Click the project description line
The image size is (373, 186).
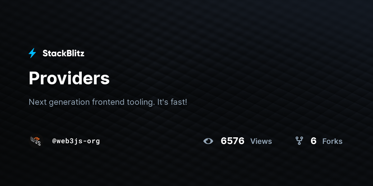tap(108, 102)
